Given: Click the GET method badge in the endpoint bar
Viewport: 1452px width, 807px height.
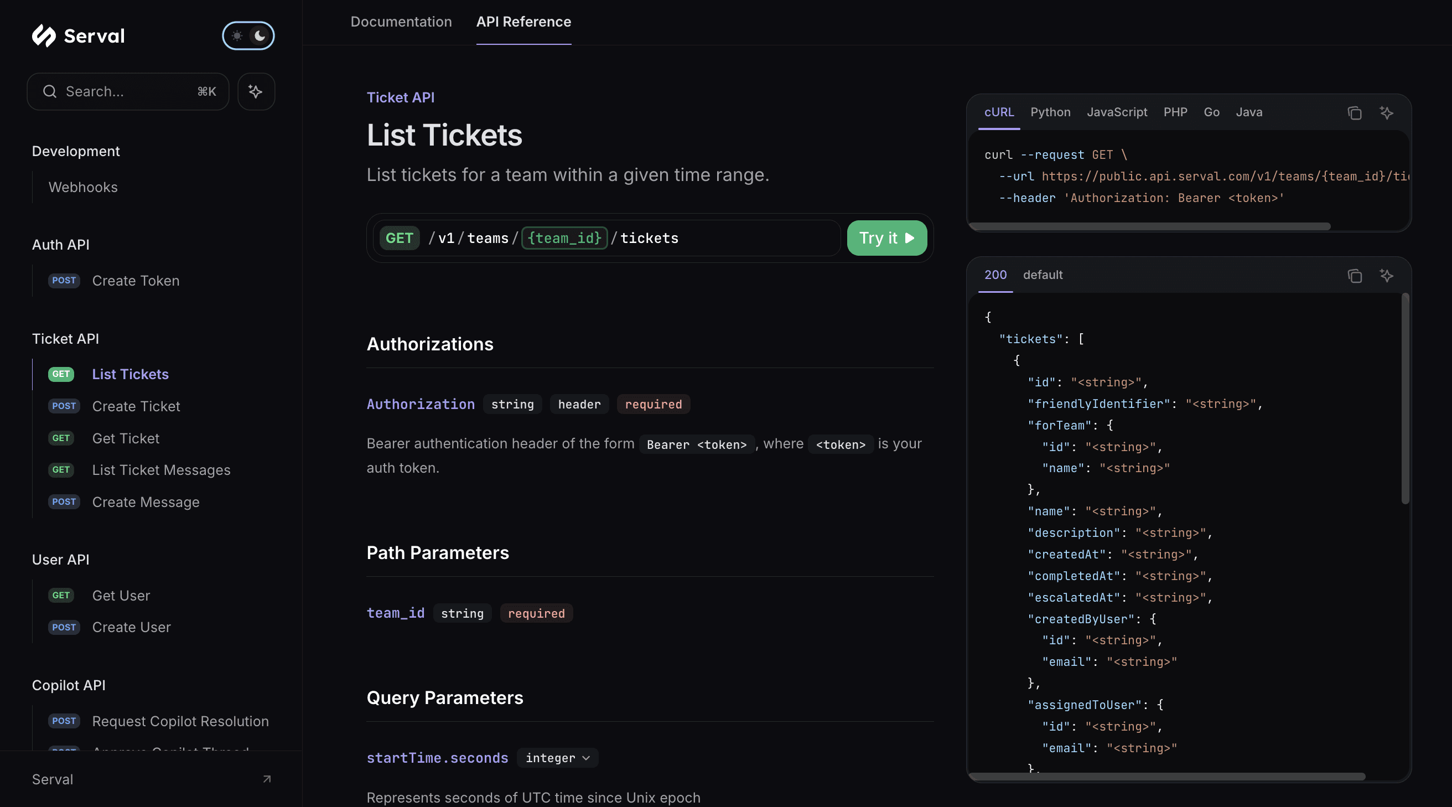Looking at the screenshot, I should pyautogui.click(x=399, y=238).
